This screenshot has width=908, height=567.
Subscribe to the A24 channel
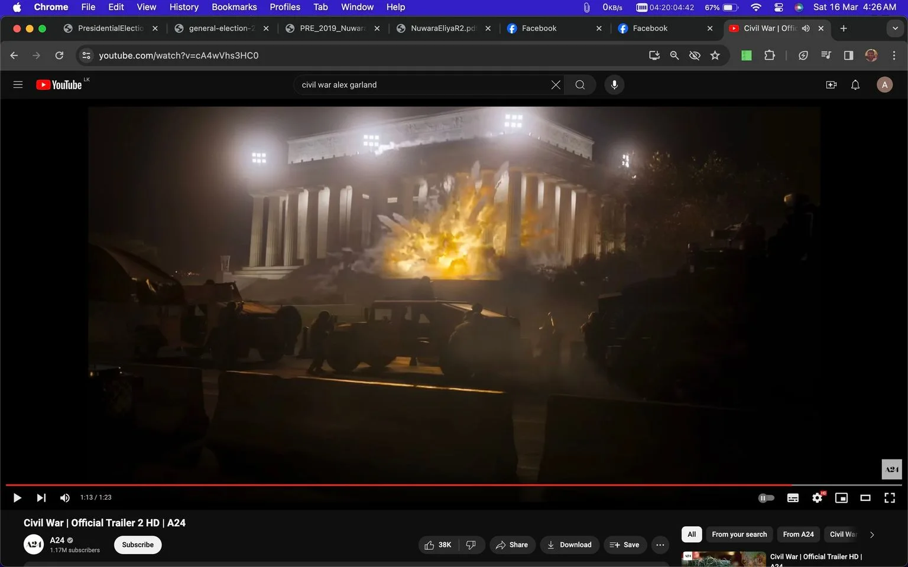tap(138, 545)
